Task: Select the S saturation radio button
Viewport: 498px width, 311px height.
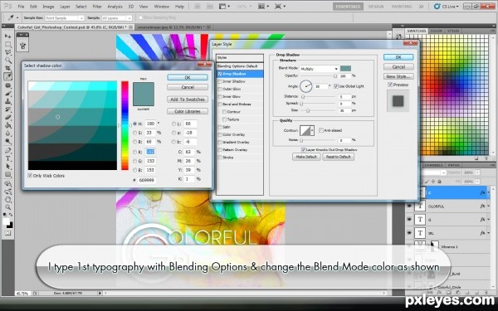Action: pyautogui.click(x=135, y=133)
